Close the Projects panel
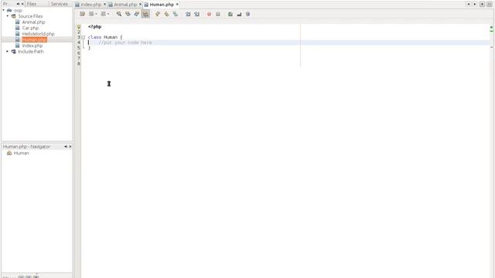Viewport: 495px width, 278px height. (x=22, y=4)
